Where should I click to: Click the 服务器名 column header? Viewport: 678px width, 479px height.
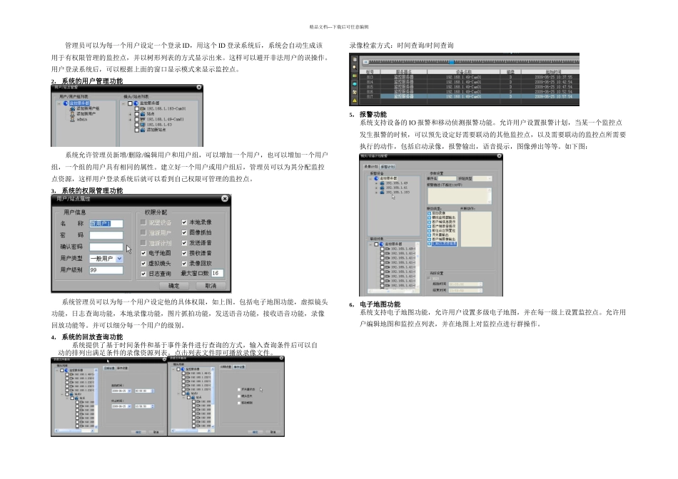tap(403, 72)
